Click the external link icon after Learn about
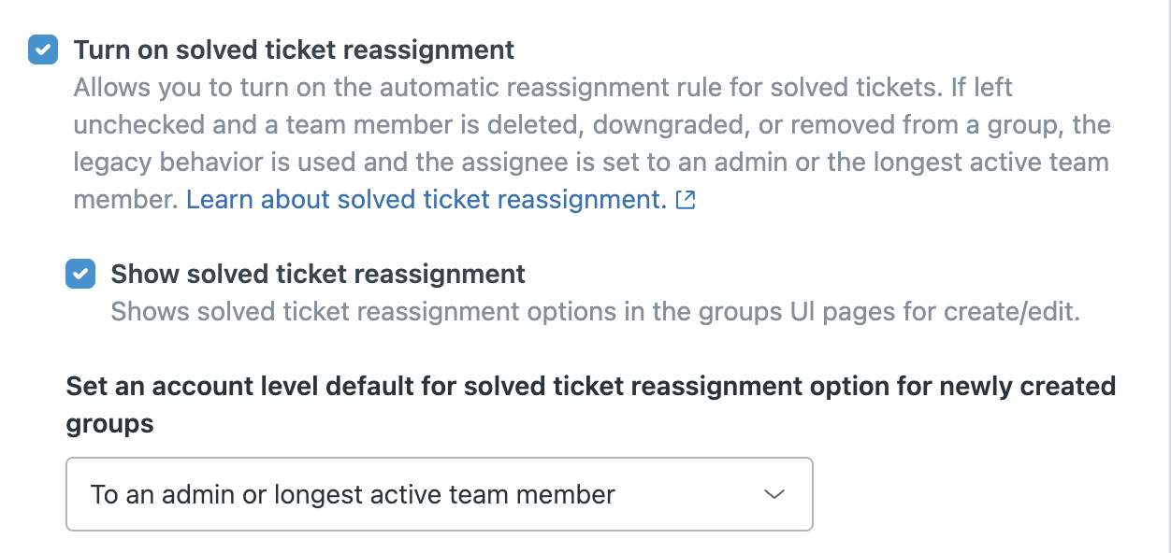This screenshot has width=1171, height=553. (686, 200)
